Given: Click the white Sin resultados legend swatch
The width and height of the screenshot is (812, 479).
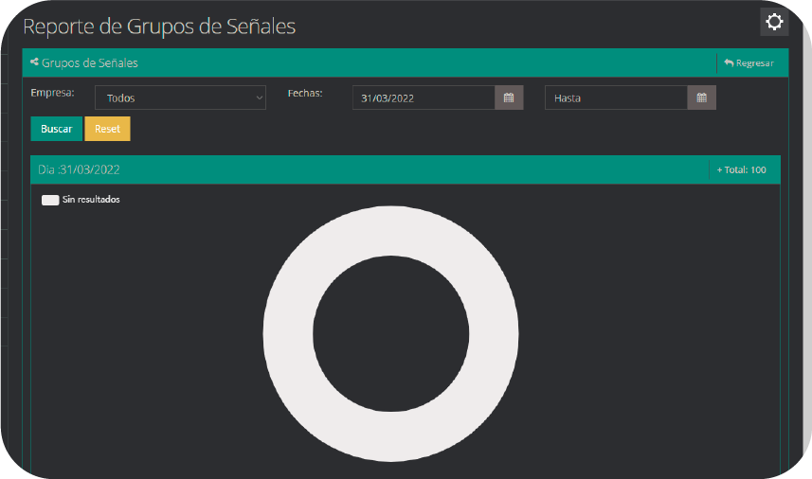Looking at the screenshot, I should [50, 201].
